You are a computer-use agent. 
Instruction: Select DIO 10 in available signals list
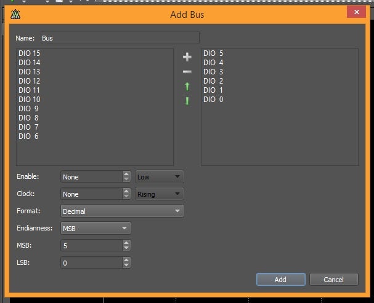point(30,100)
